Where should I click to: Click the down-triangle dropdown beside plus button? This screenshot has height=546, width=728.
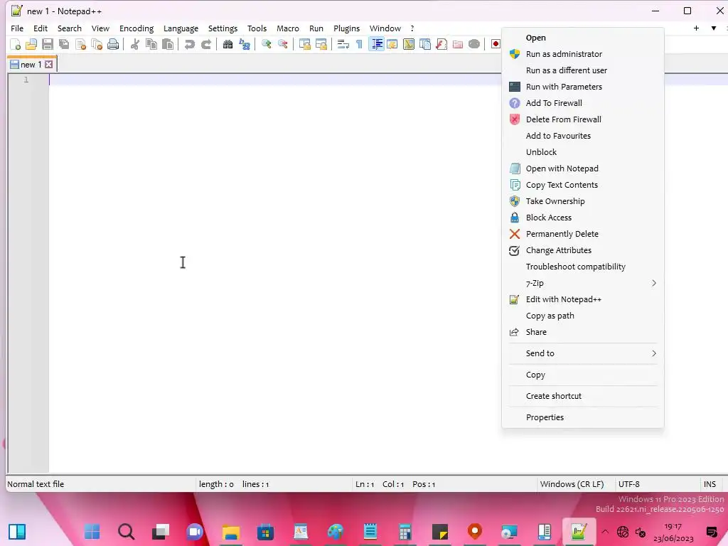click(714, 28)
